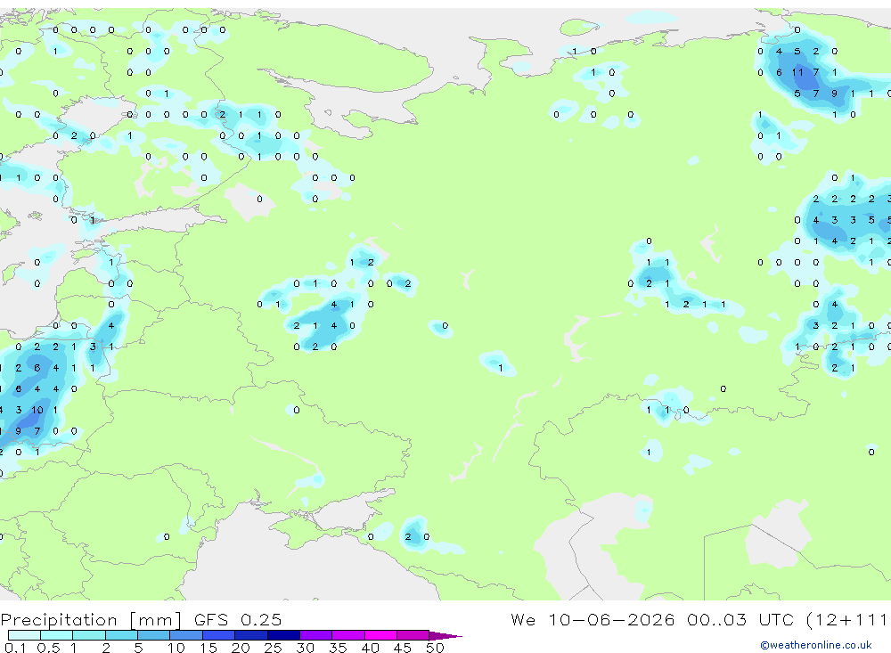Pick the 45–50 mm legend color swatch
The image size is (891, 653).
tap(413, 635)
